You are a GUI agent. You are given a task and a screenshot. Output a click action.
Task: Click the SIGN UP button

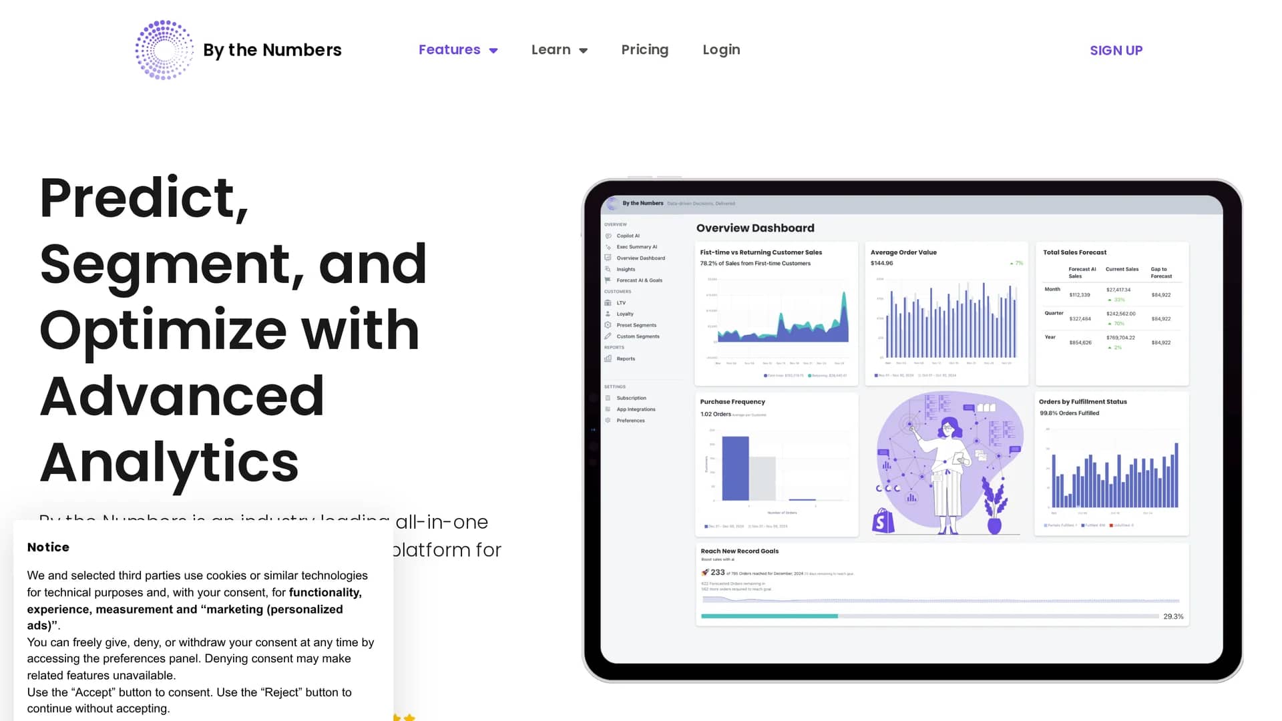1116,51
